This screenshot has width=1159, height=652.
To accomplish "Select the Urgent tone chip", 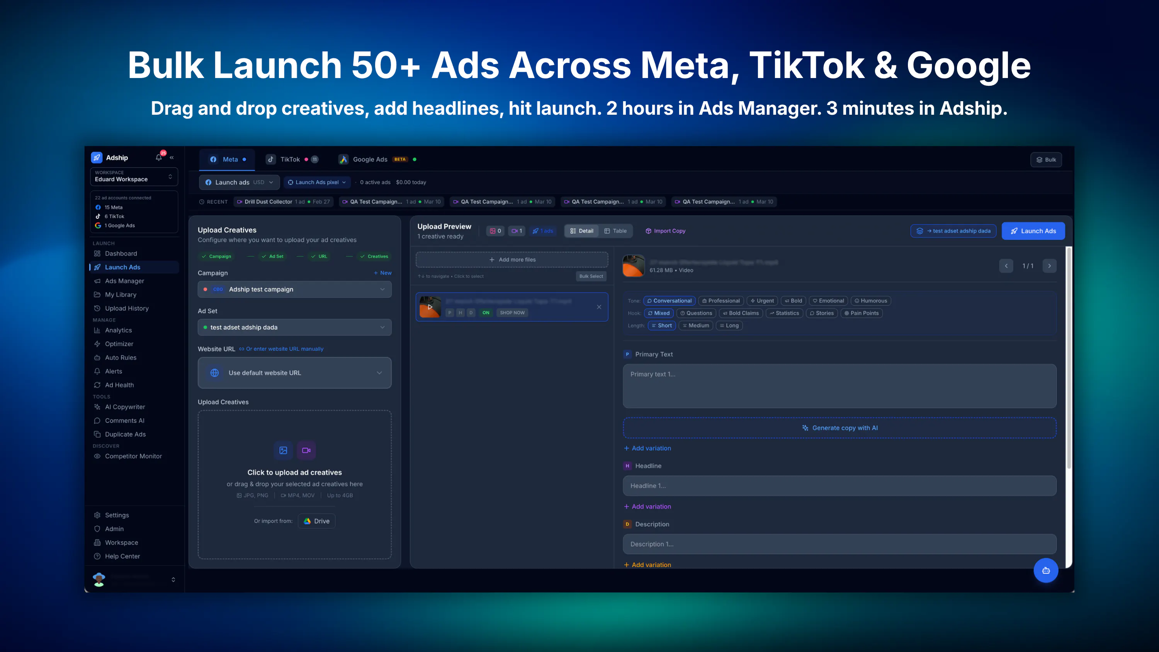I will point(762,301).
